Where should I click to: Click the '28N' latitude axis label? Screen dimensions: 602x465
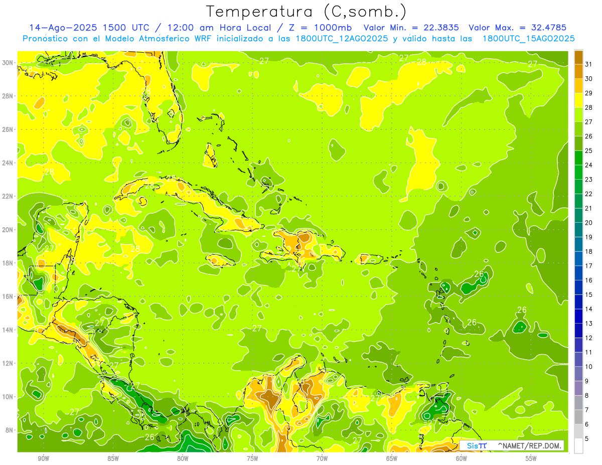tap(8, 96)
